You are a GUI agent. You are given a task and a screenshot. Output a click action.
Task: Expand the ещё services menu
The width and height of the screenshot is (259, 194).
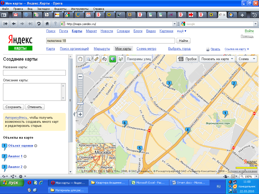(182, 31)
